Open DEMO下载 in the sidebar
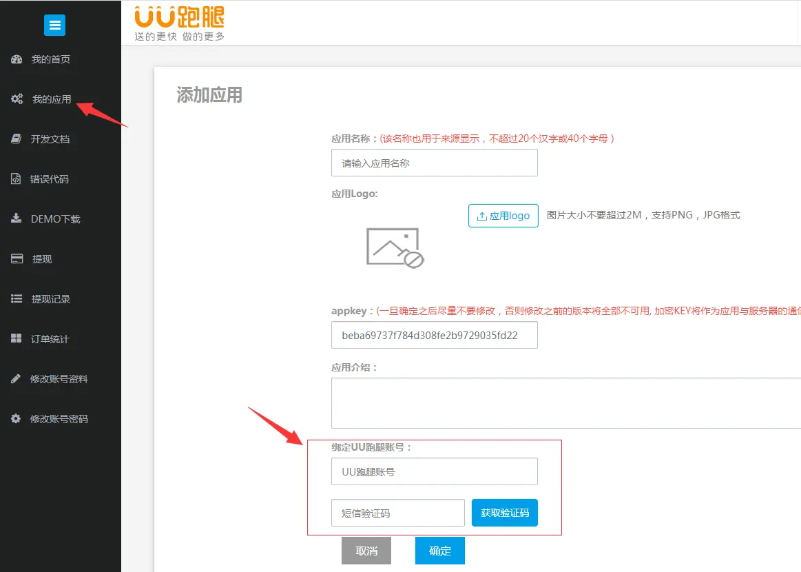The image size is (801, 572). 56,218
